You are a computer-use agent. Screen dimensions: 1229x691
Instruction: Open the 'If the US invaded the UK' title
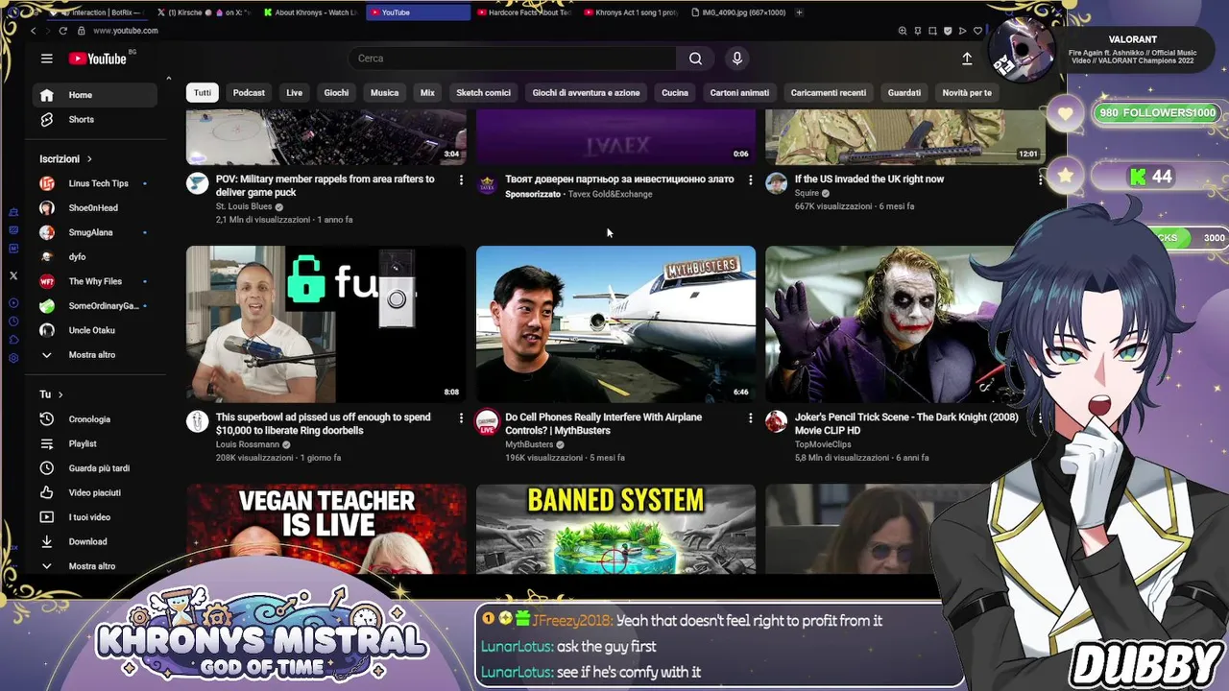point(869,179)
